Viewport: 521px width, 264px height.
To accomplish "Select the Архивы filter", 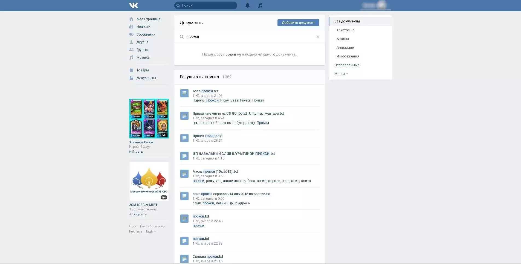I will pyautogui.click(x=343, y=39).
